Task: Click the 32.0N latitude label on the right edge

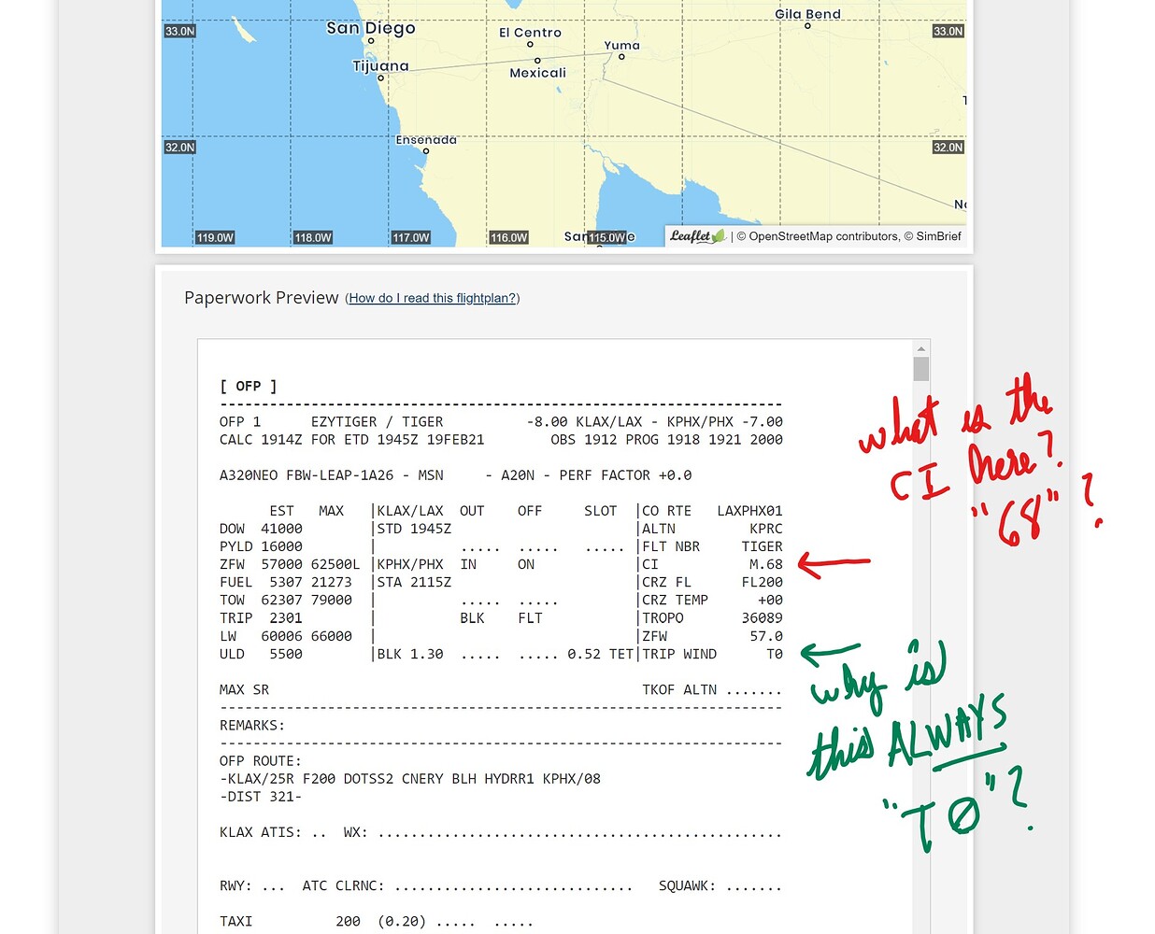Action: 948,147
